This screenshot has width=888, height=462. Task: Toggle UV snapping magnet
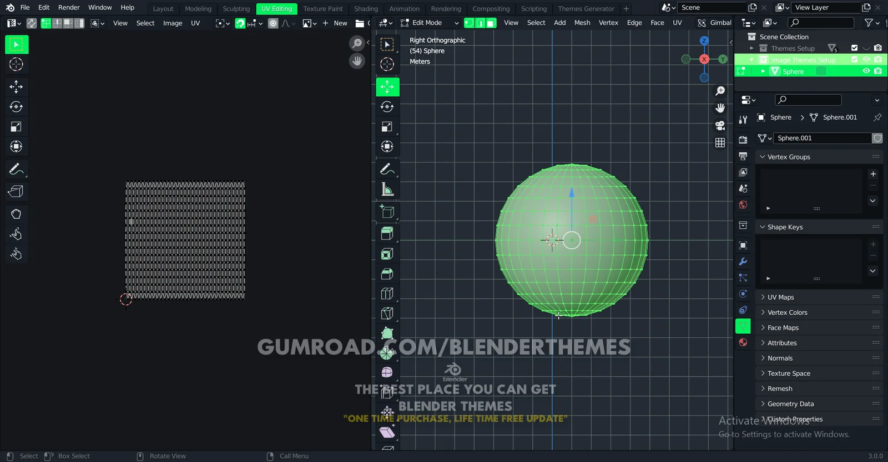coord(240,23)
